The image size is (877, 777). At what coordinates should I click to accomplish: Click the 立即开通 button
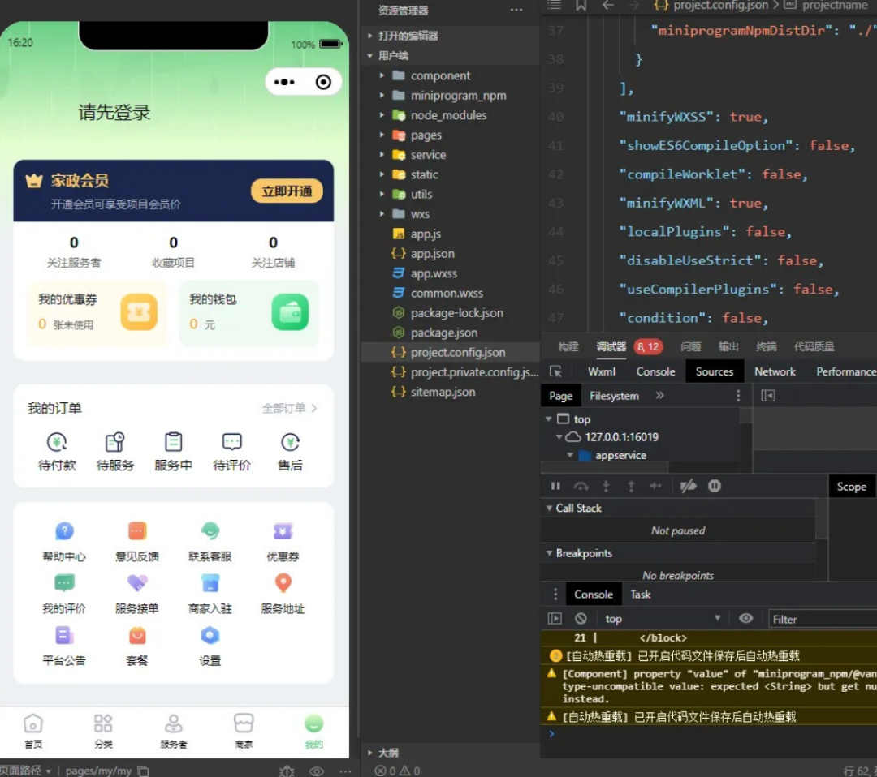click(287, 191)
